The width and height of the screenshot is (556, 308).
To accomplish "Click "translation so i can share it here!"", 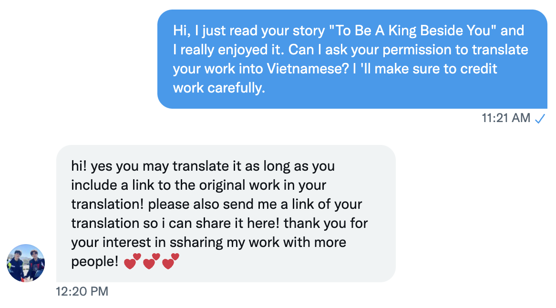I will tap(175, 223).
